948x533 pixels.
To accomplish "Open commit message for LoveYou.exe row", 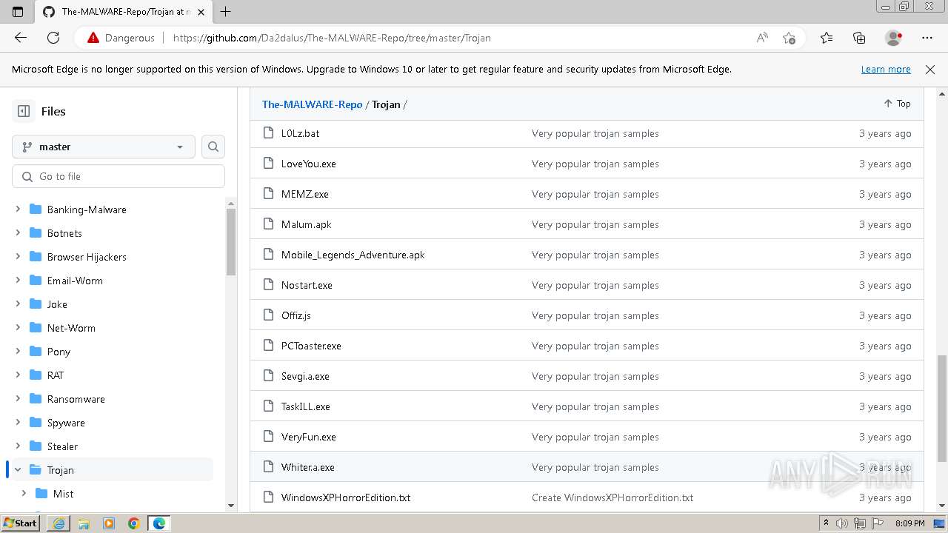I will coord(595,164).
